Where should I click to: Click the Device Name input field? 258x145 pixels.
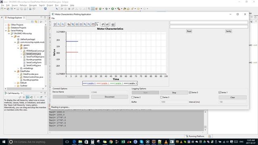point(109,92)
